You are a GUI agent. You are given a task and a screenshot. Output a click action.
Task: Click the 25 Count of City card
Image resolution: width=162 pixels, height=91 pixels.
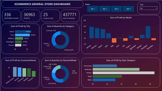[x=51, y=16]
